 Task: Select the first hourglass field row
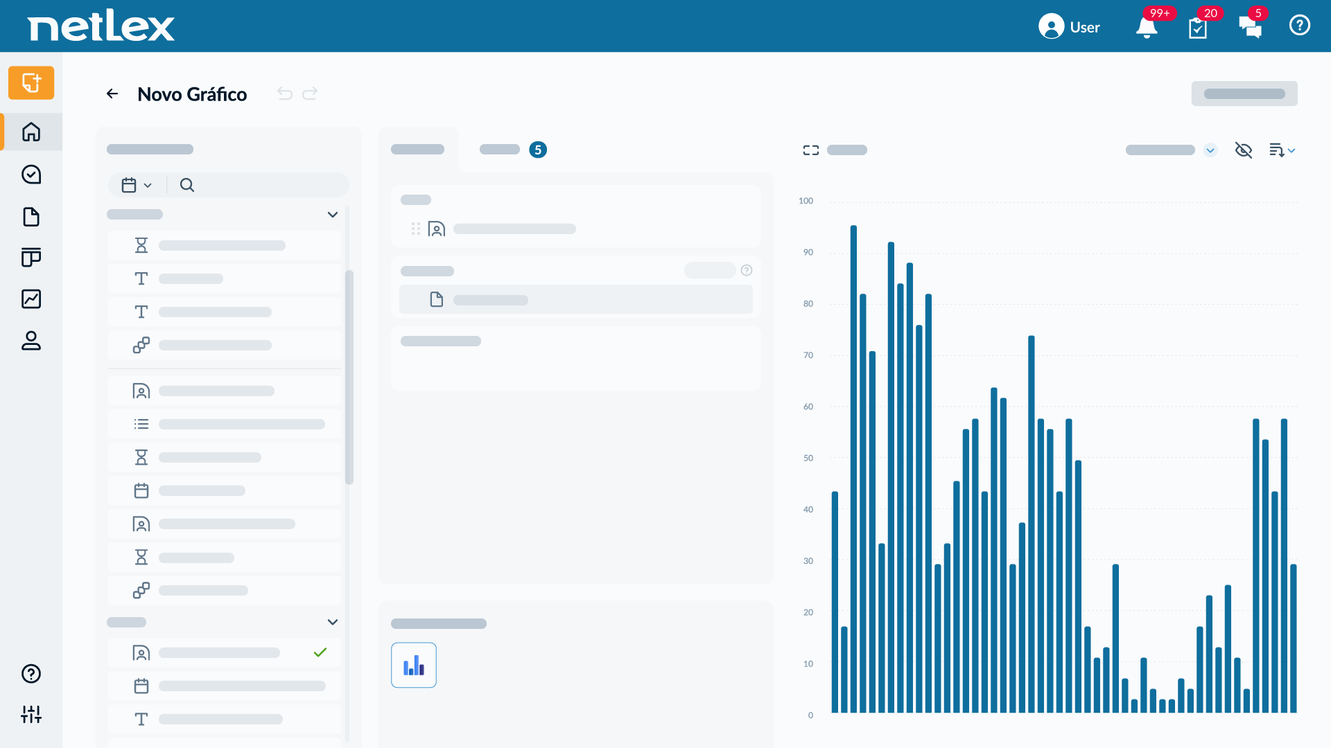click(224, 245)
